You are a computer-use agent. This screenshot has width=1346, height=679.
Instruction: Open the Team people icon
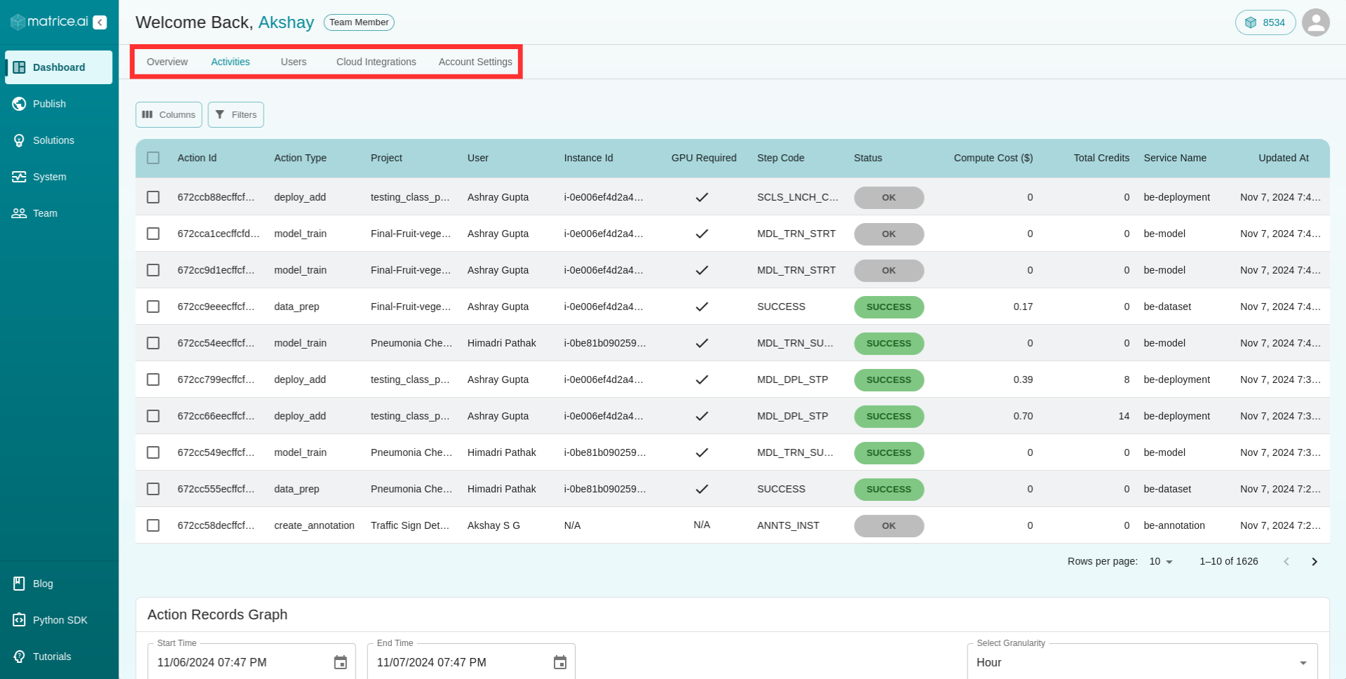19,213
